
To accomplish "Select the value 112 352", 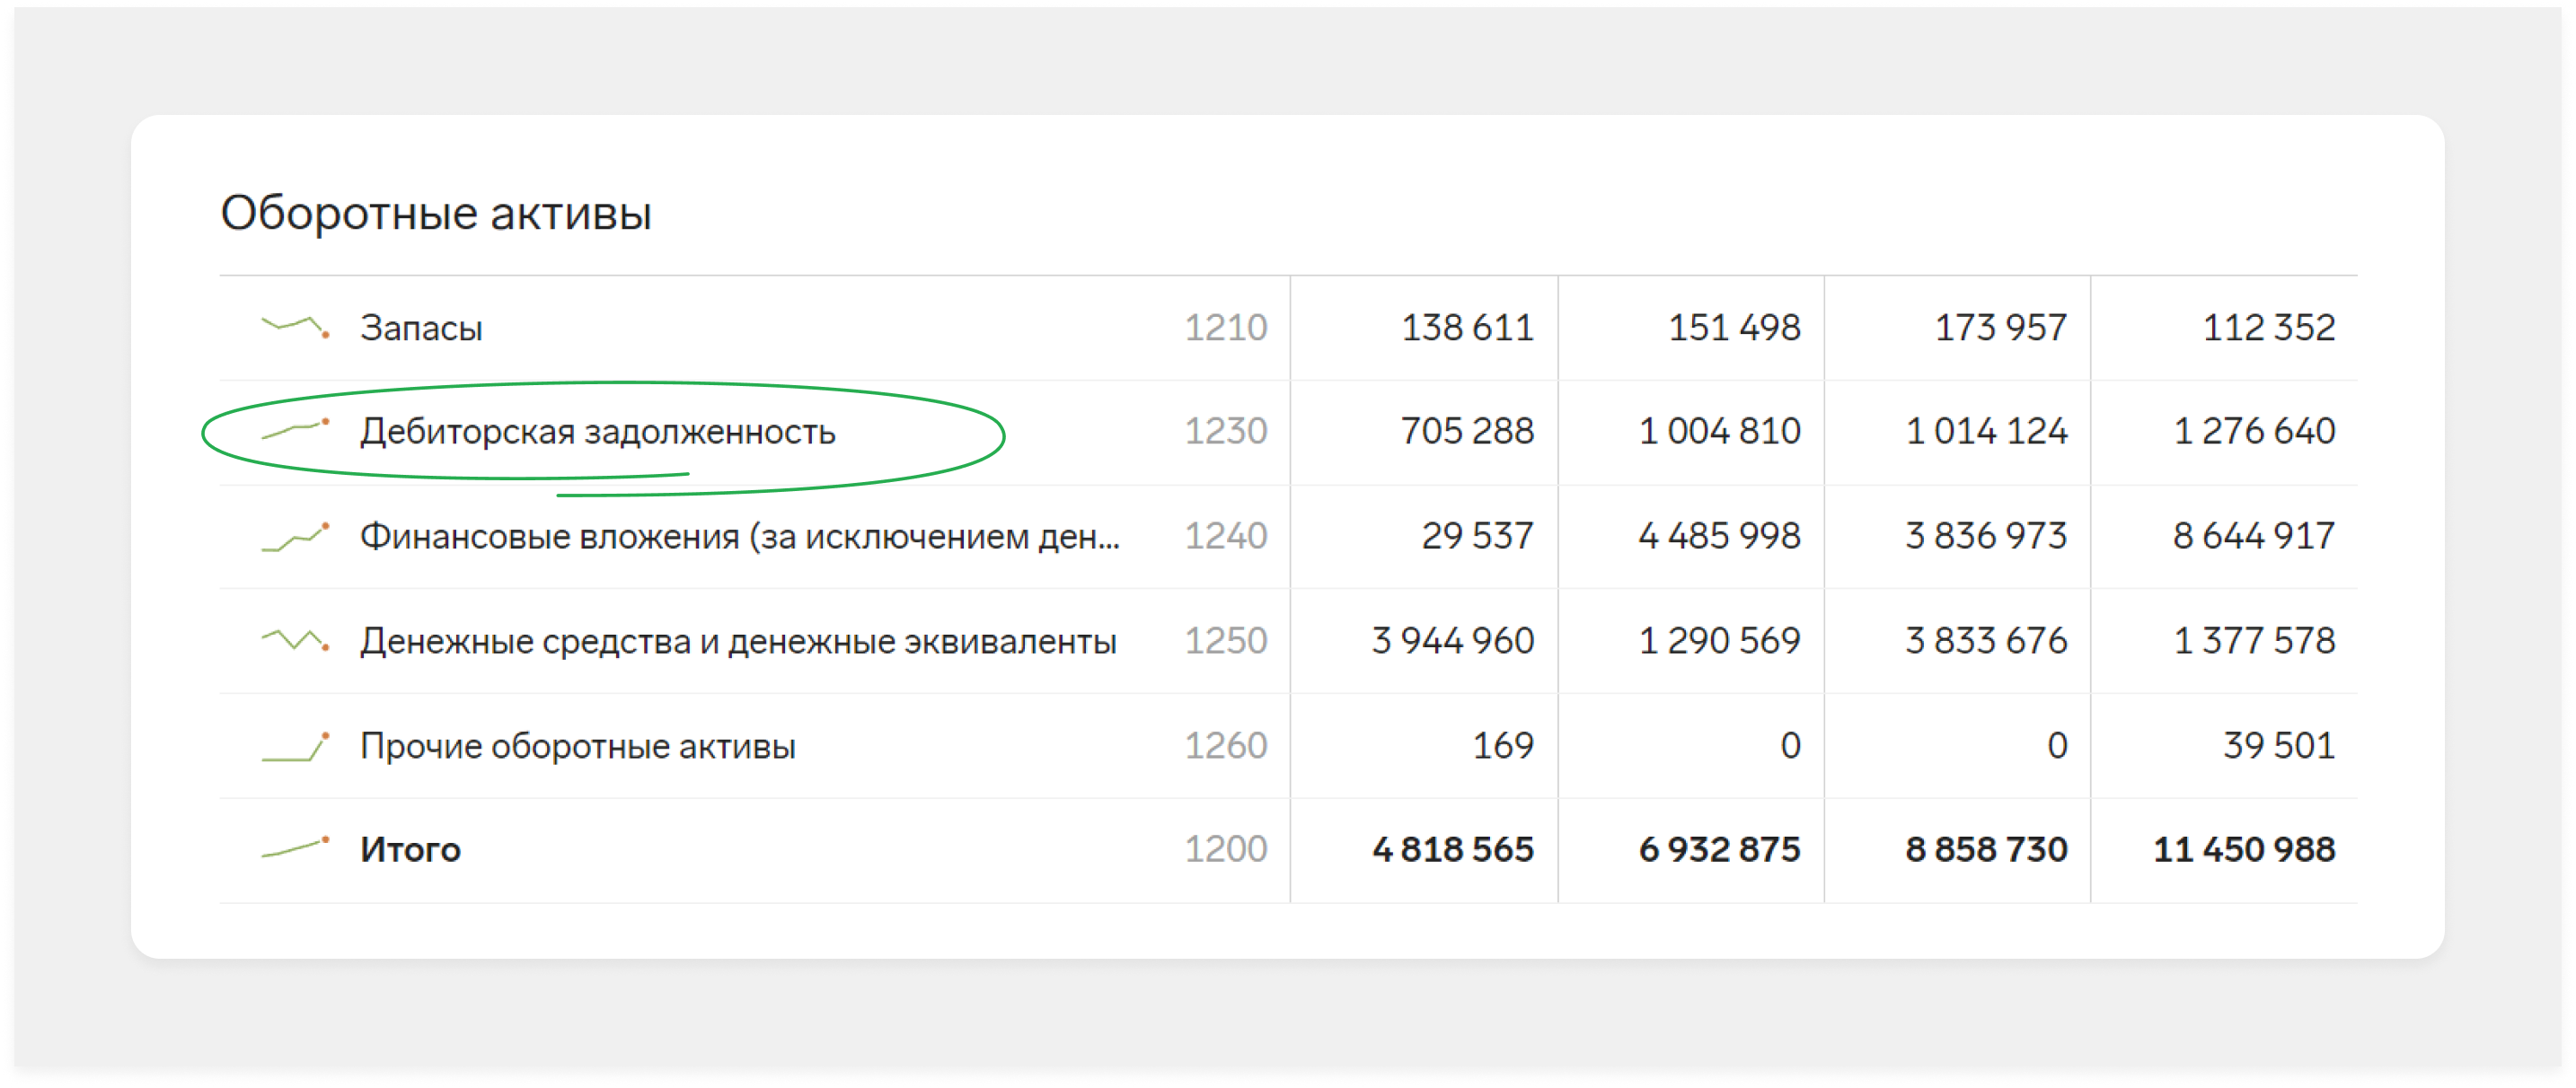I will point(2269,328).
